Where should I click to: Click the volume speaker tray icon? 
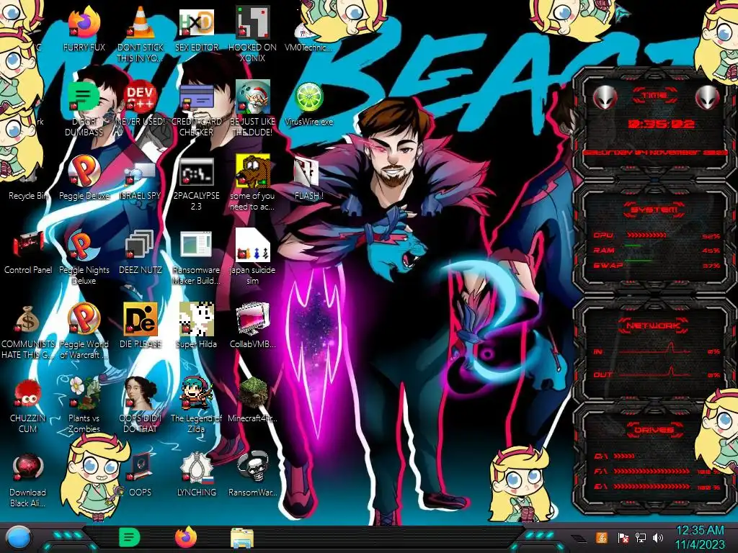coord(657,538)
